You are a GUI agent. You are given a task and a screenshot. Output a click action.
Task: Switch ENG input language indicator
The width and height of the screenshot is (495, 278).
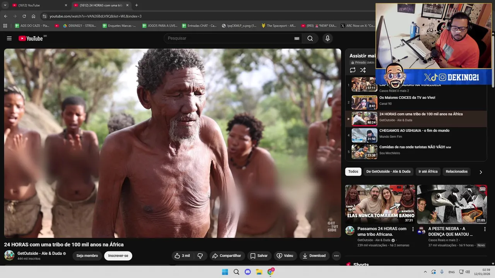point(451,272)
